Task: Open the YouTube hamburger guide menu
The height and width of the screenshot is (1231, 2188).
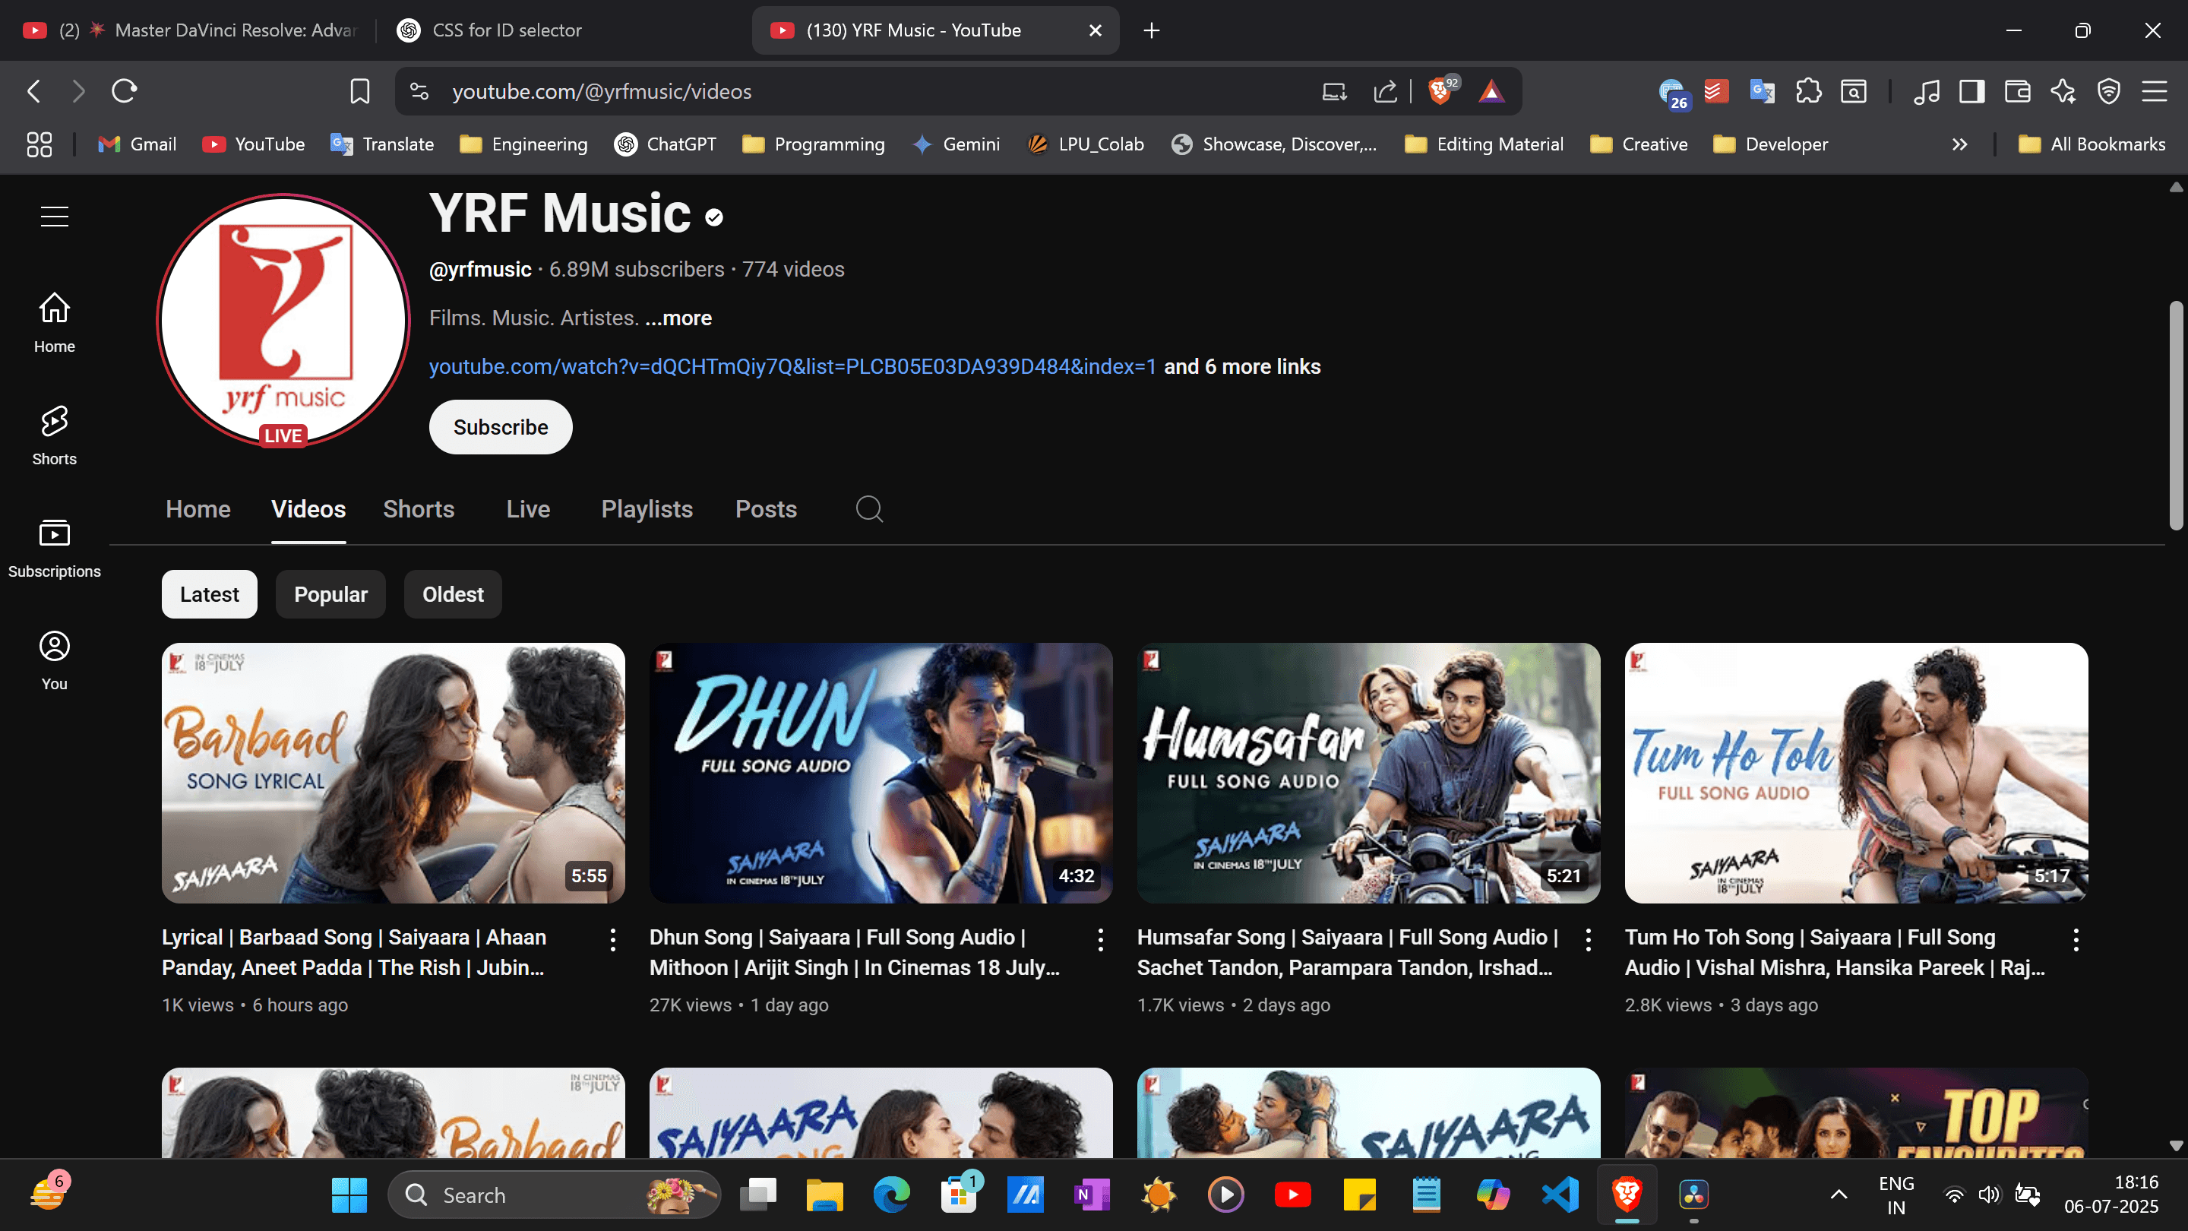Action: 55,217
